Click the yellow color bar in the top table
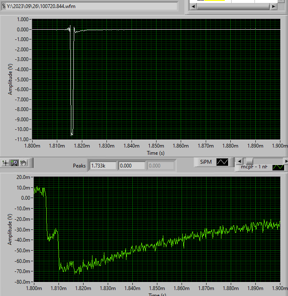Viewport: 288px width, 296px height. 215,0
